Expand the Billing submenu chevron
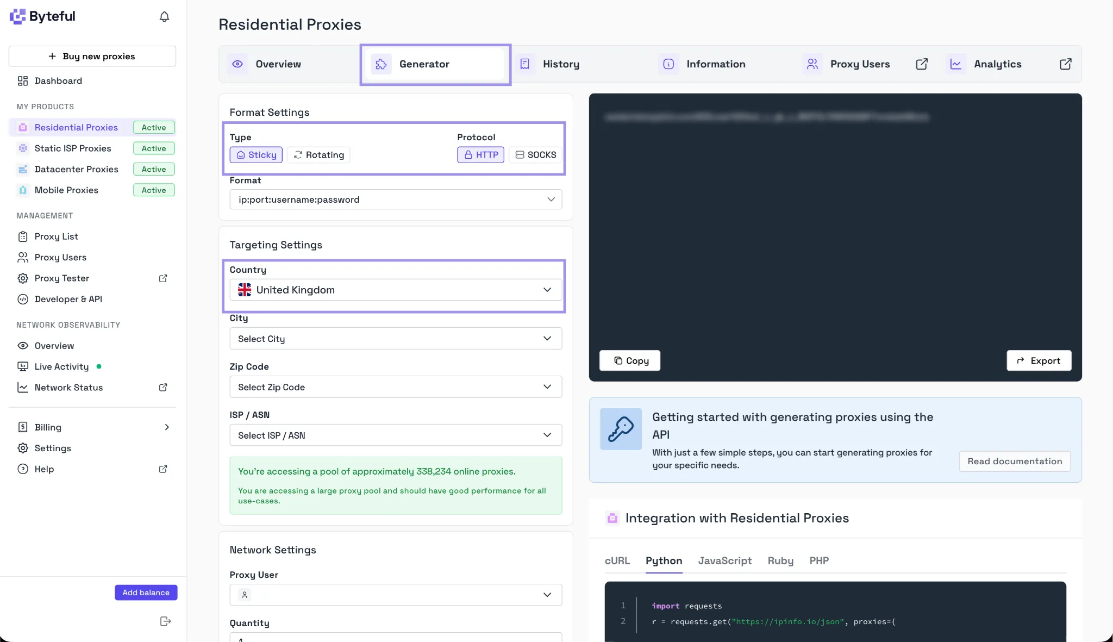 [x=167, y=427]
